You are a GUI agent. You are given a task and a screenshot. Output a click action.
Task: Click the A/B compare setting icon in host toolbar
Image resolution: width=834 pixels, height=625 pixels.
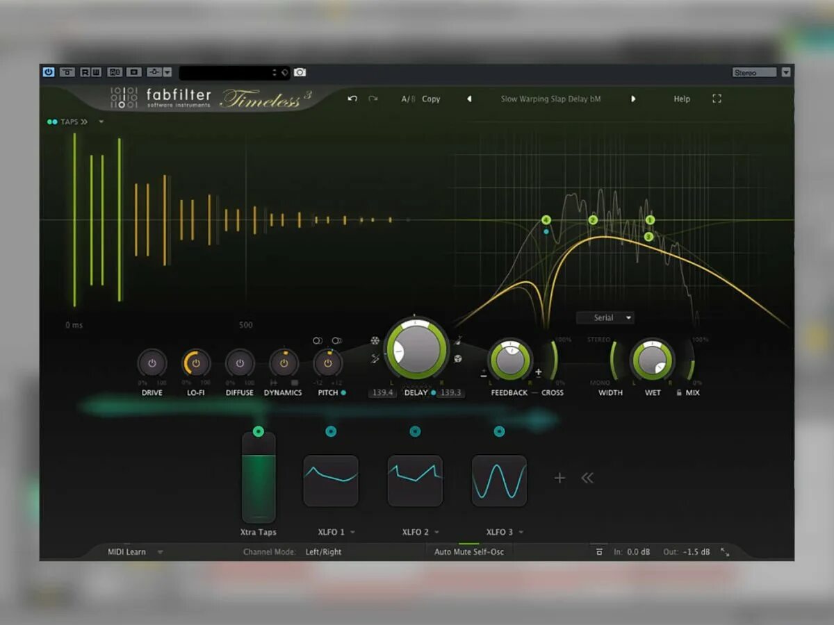(115, 72)
